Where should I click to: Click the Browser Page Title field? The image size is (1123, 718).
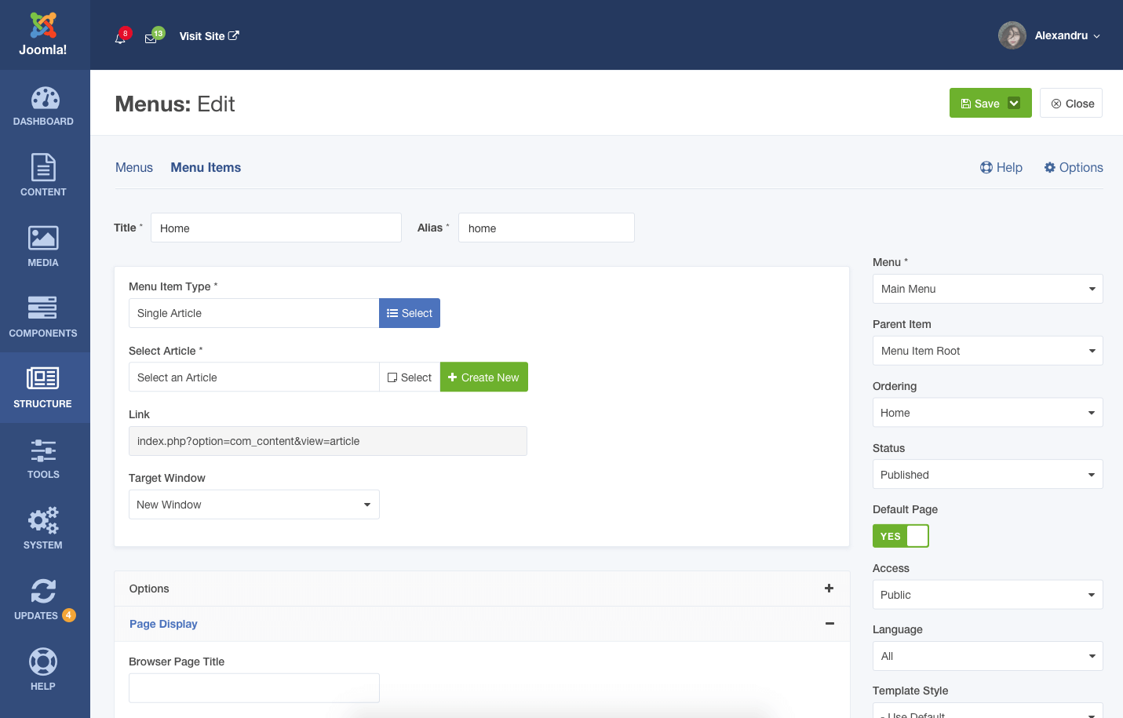[253, 688]
